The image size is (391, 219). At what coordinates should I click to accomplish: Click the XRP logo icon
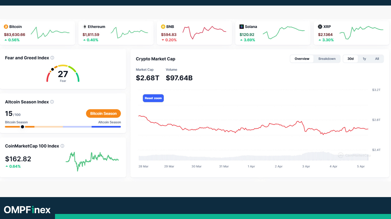pyautogui.click(x=320, y=27)
